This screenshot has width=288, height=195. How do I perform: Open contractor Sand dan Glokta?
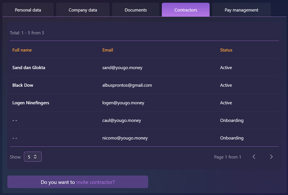coord(29,68)
